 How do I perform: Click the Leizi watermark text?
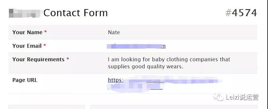tap(242, 98)
